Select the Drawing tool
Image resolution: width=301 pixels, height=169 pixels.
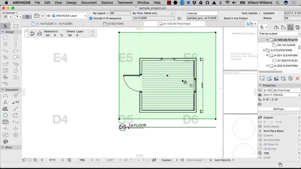coord(5,122)
